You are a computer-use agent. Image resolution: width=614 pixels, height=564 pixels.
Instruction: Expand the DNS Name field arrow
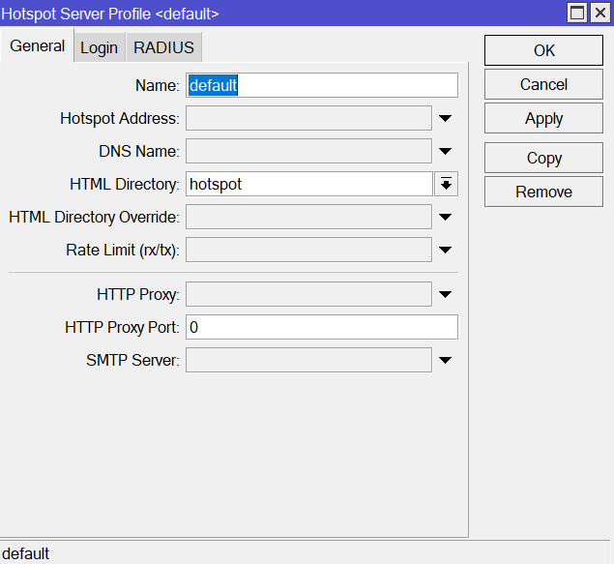point(445,151)
